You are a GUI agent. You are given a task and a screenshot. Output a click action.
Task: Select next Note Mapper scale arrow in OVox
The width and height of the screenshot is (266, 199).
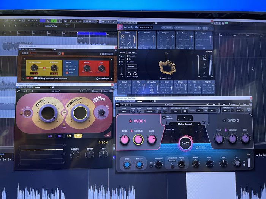(x=198, y=124)
